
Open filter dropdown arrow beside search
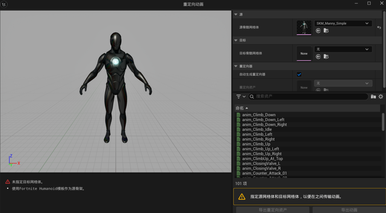(x=244, y=97)
